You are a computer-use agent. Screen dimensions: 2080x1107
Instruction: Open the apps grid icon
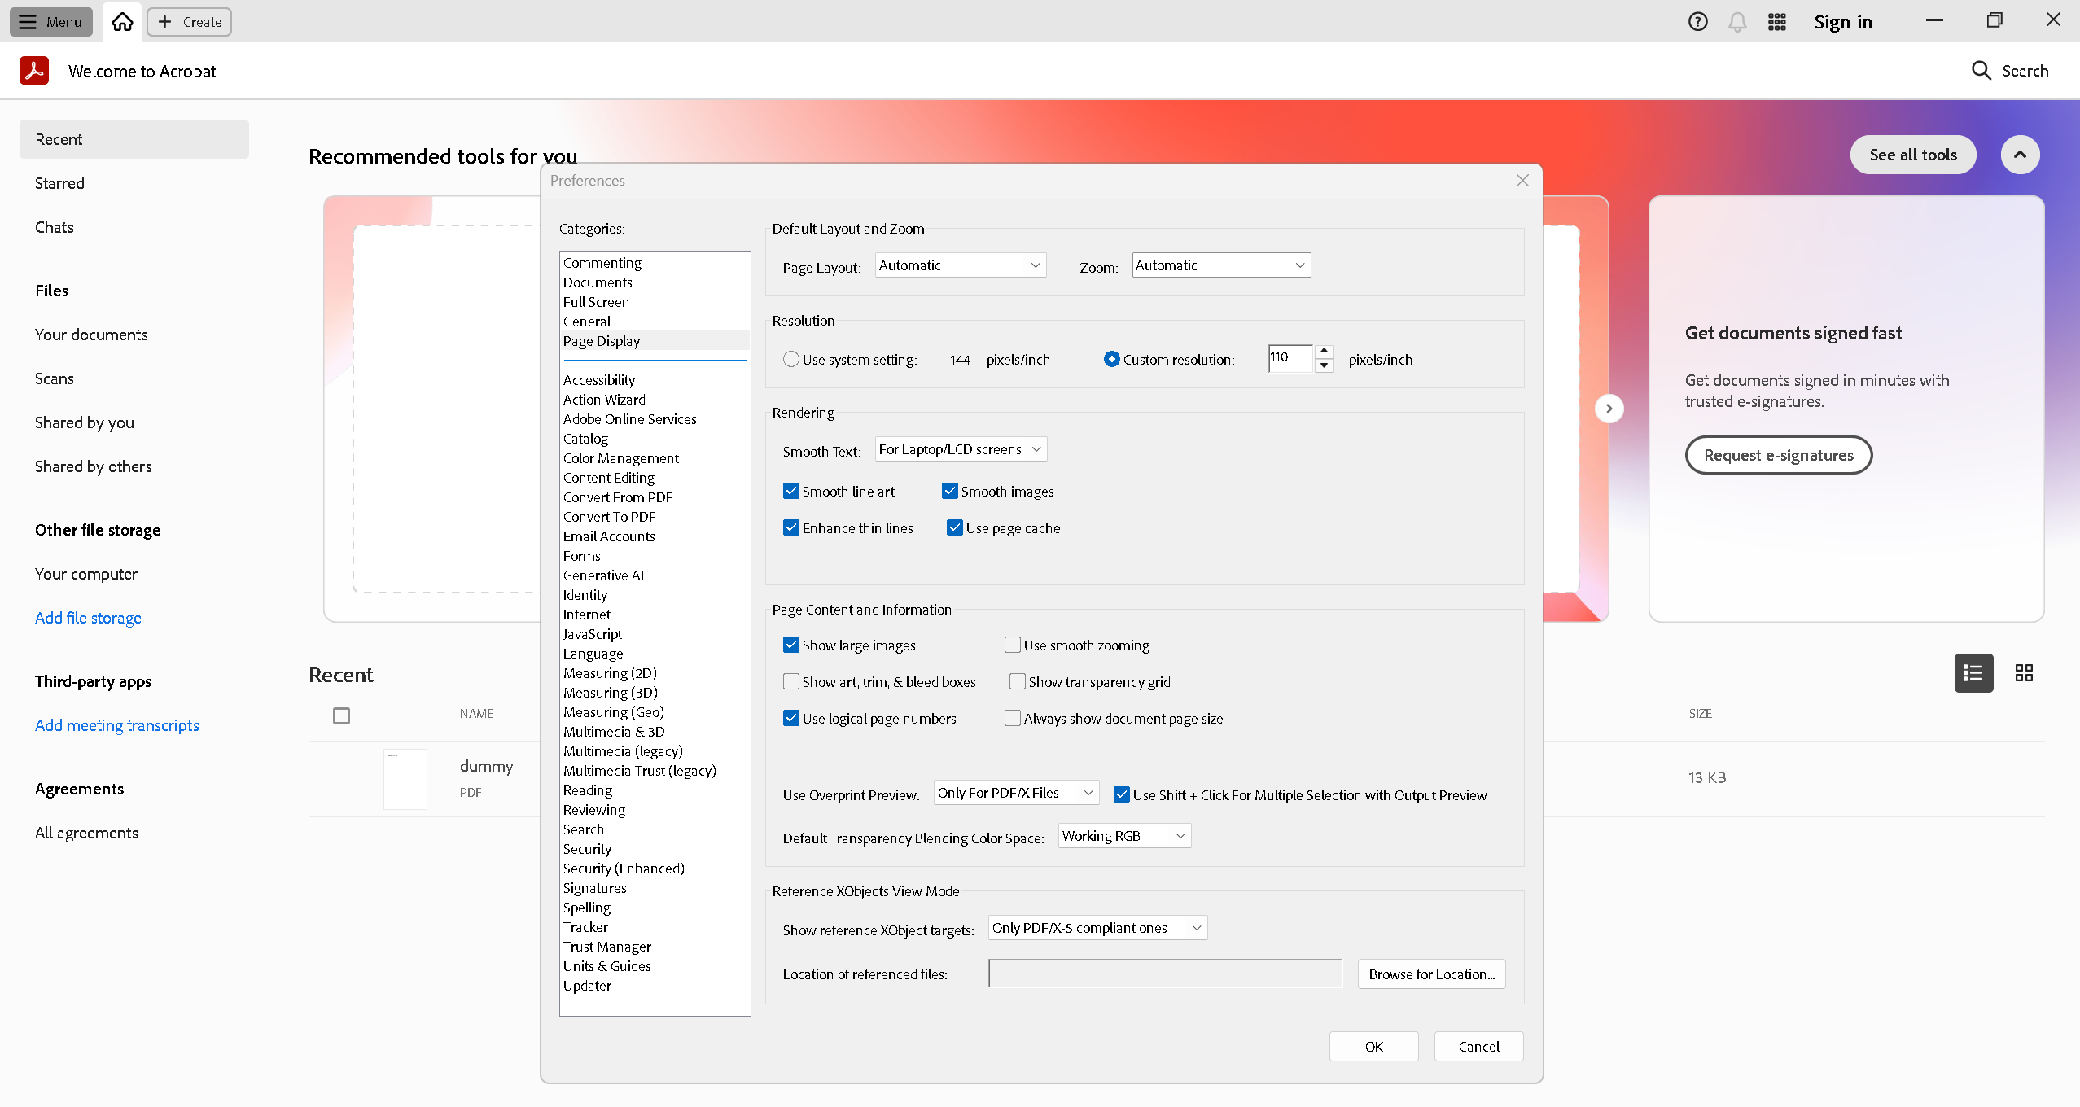(1777, 22)
